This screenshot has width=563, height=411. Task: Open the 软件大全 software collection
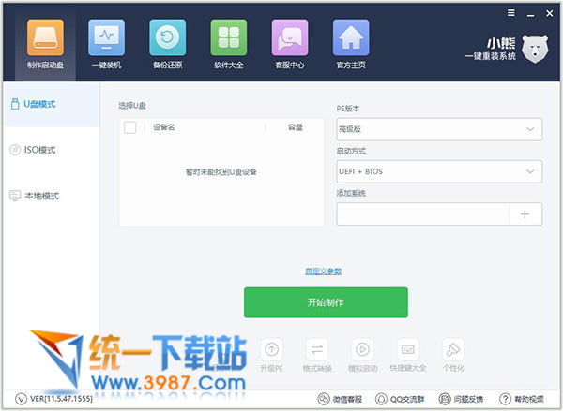[228, 44]
